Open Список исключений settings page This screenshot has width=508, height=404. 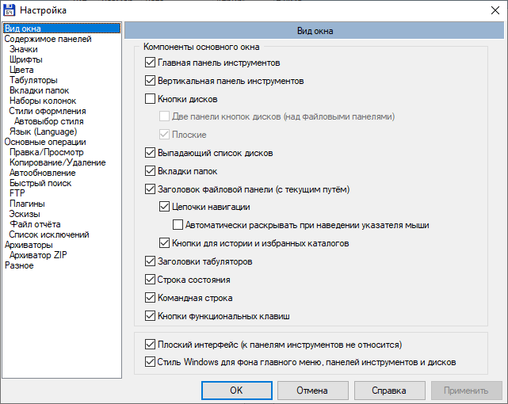click(x=49, y=234)
